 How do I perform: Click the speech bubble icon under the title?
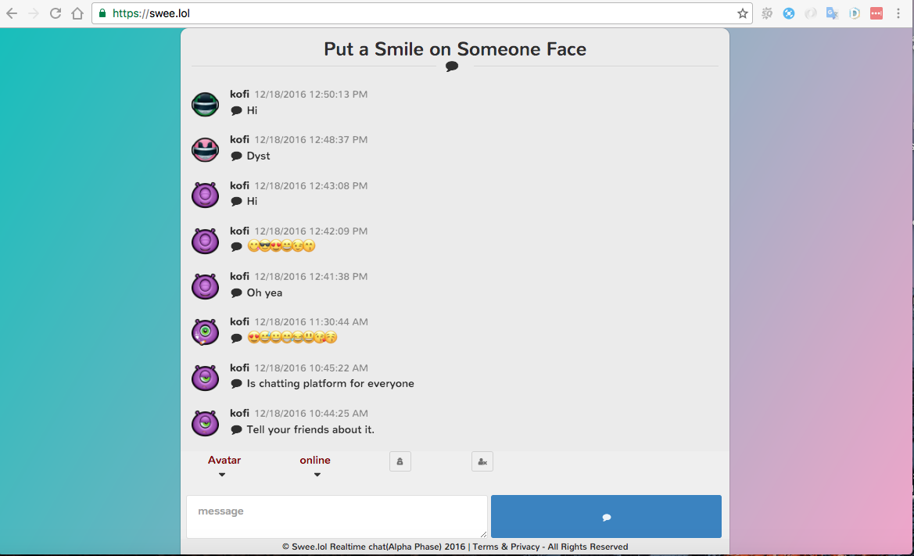[x=452, y=66]
